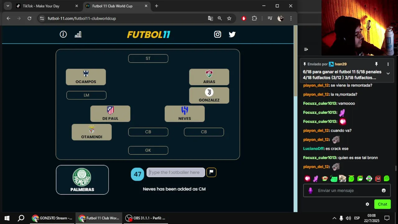Unpin the pinned message pin icon
398x224 pixels.
tap(376, 64)
